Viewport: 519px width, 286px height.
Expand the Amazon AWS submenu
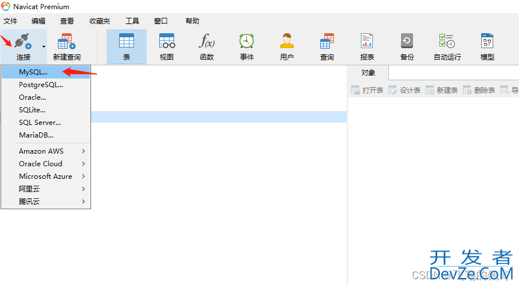pos(46,151)
